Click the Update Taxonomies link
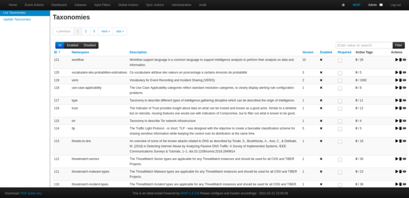 pyautogui.click(x=17, y=19)
